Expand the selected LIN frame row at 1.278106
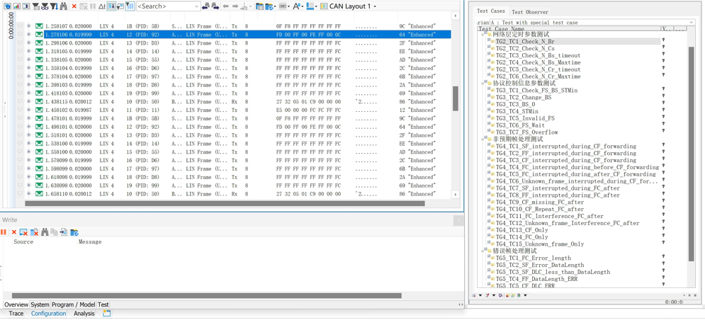The image size is (705, 320). [29, 34]
